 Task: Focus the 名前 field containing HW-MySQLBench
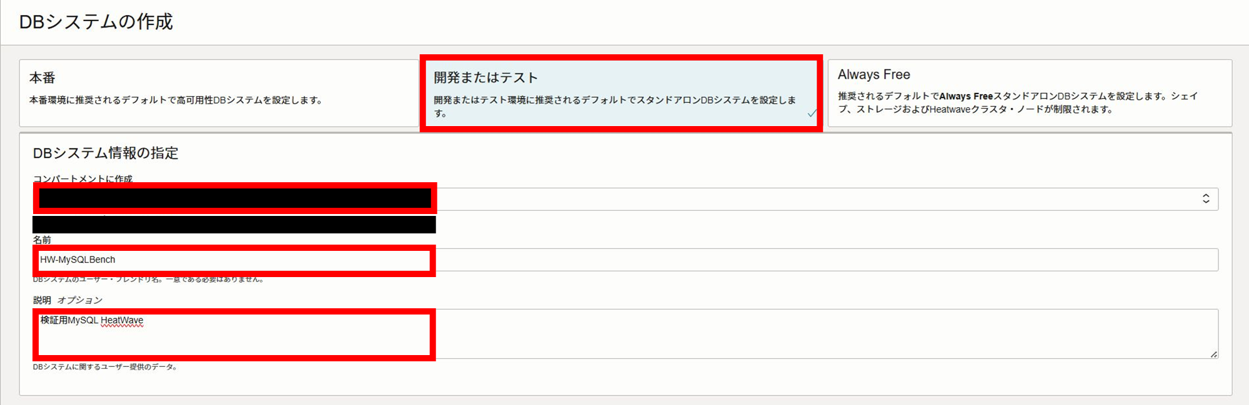click(x=625, y=260)
